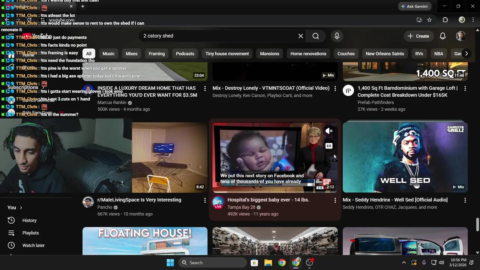Select the Couches filter chip
This screenshot has height=270, width=480.
[x=346, y=54]
